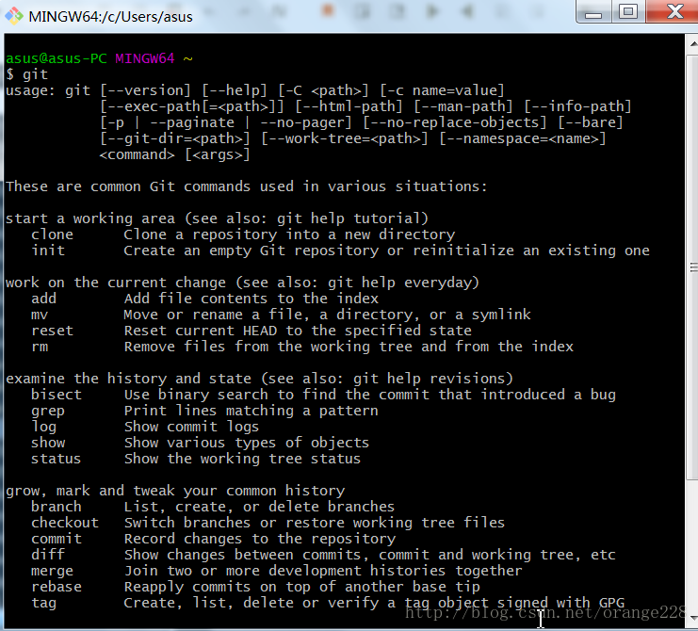The height and width of the screenshot is (631, 698).
Task: Close the MINGW64 terminal window
Action: click(x=674, y=11)
